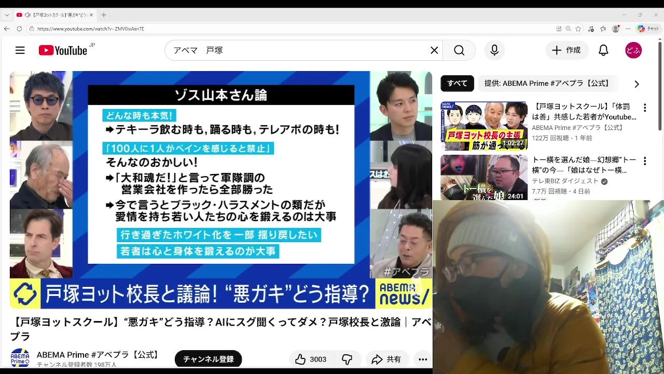Select the すべて filter chip
The height and width of the screenshot is (374, 664).
[x=457, y=83]
